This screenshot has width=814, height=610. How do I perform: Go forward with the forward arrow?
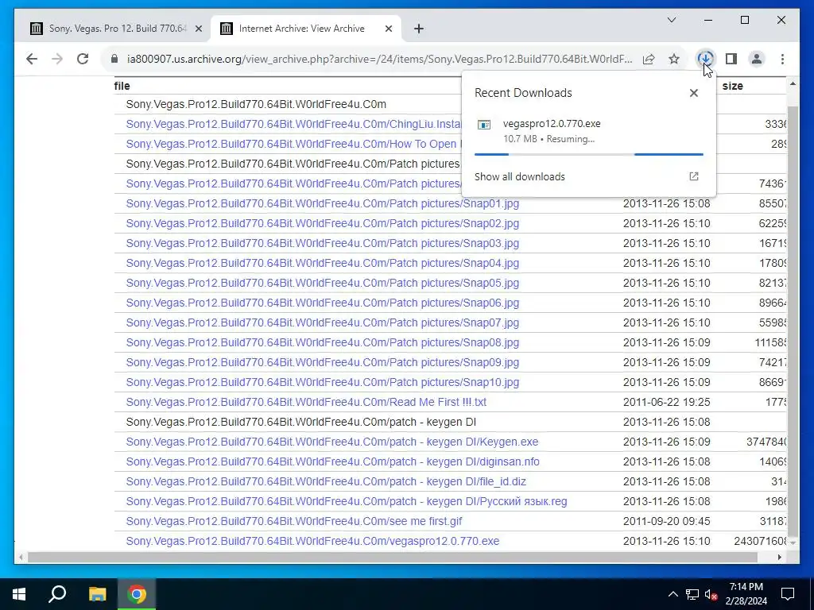point(57,59)
